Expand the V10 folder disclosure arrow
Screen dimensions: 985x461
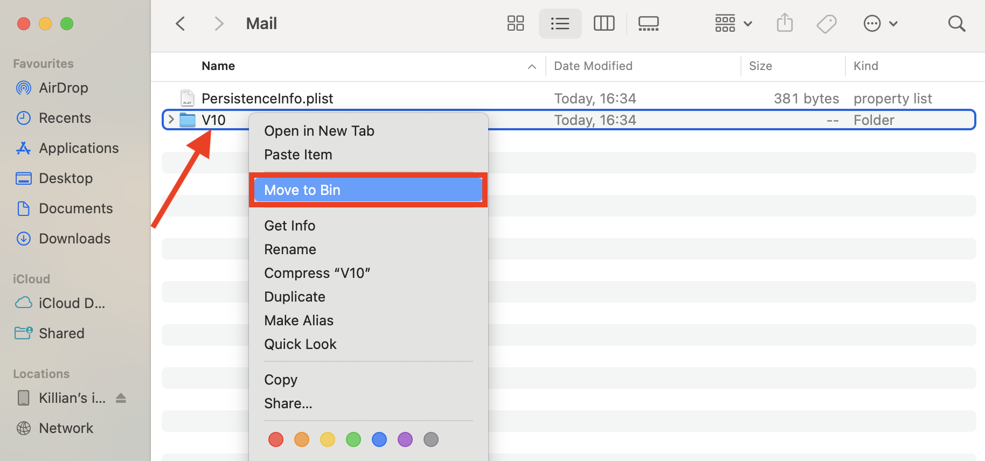(171, 120)
